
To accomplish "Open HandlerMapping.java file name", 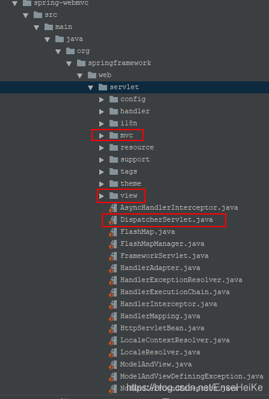I will coord(160,316).
